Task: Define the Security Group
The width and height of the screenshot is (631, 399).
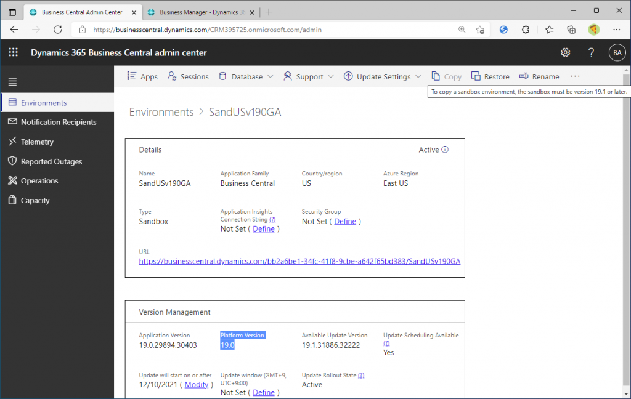Action: (345, 221)
